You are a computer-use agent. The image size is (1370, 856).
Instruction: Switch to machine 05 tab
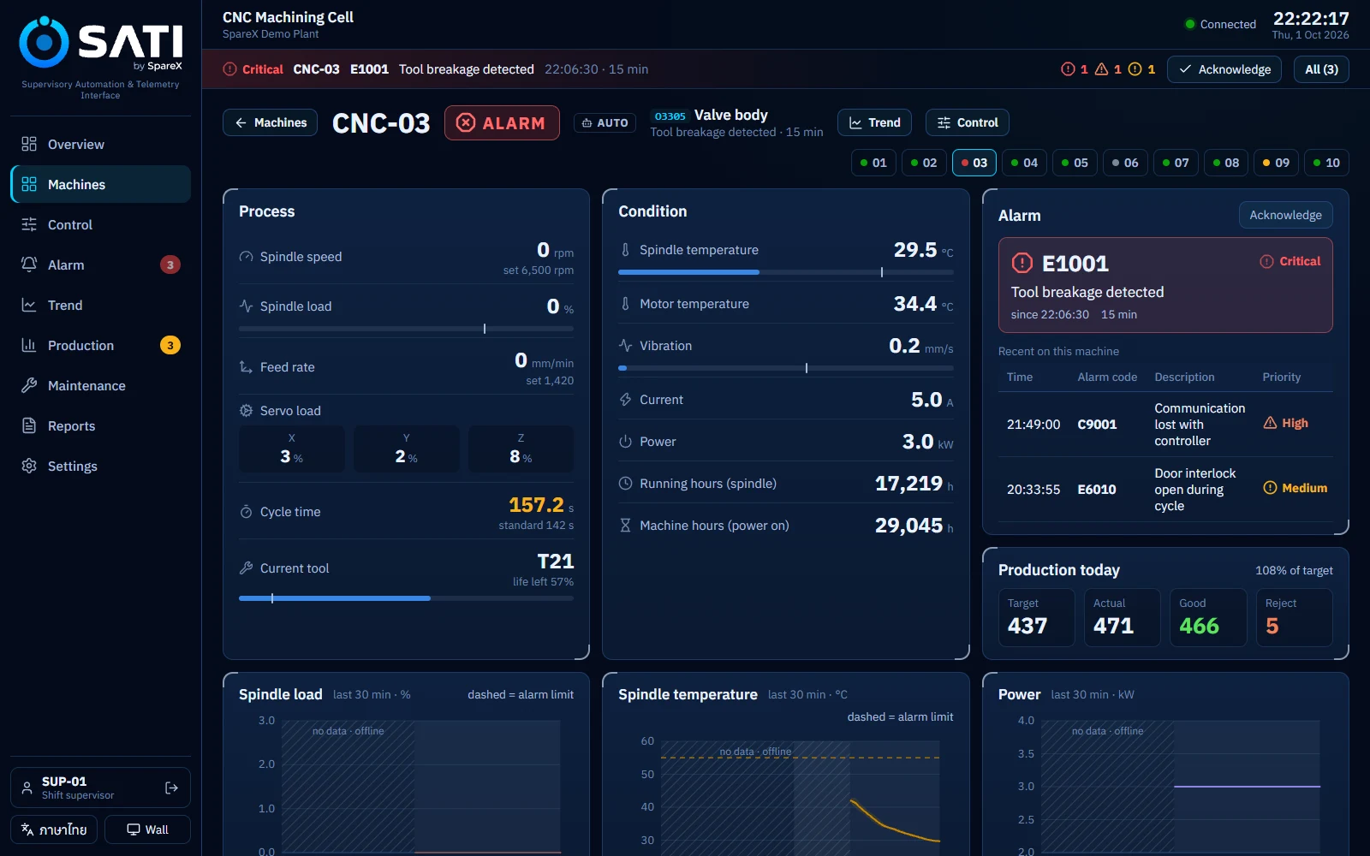(1074, 163)
